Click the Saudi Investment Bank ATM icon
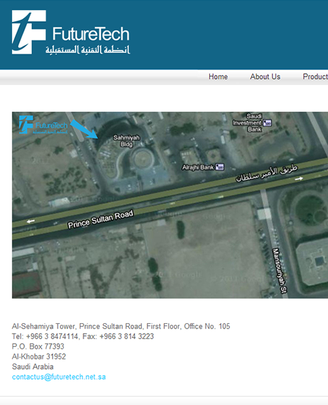 click(x=267, y=123)
